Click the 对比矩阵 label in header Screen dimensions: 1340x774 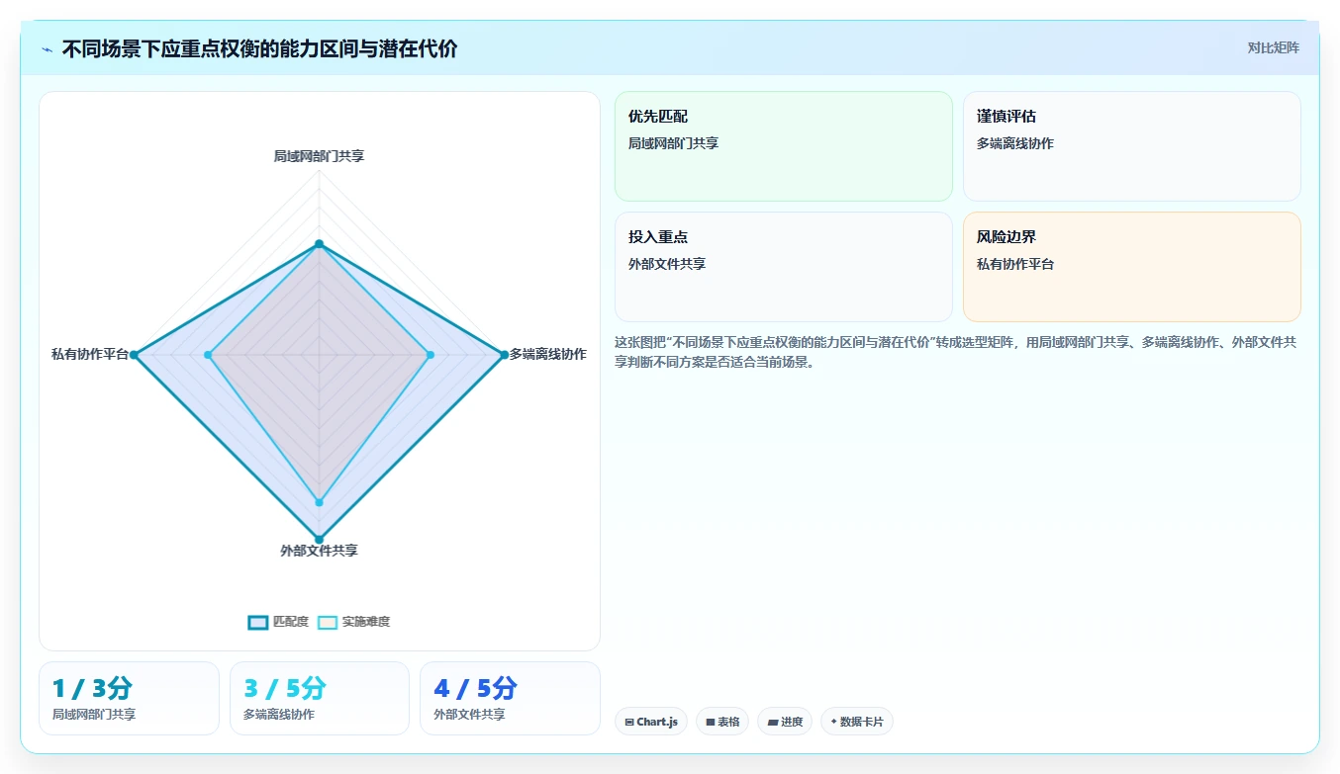(1273, 47)
